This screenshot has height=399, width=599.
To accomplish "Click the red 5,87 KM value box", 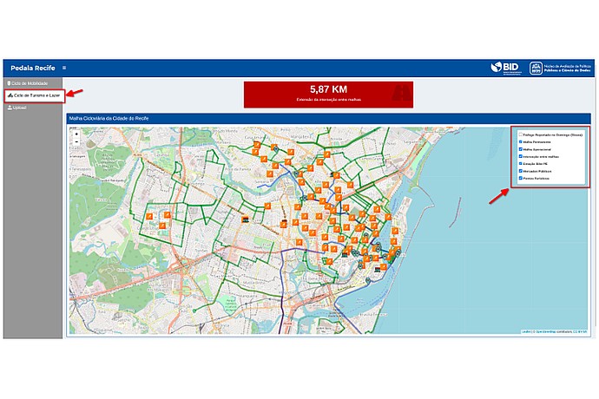I will (x=328, y=95).
